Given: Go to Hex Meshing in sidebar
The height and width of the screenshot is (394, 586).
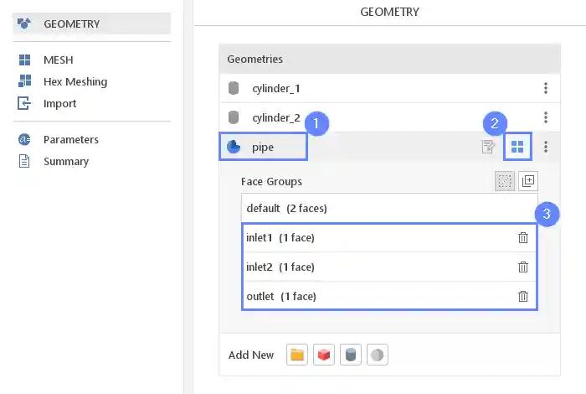Looking at the screenshot, I should (x=75, y=82).
